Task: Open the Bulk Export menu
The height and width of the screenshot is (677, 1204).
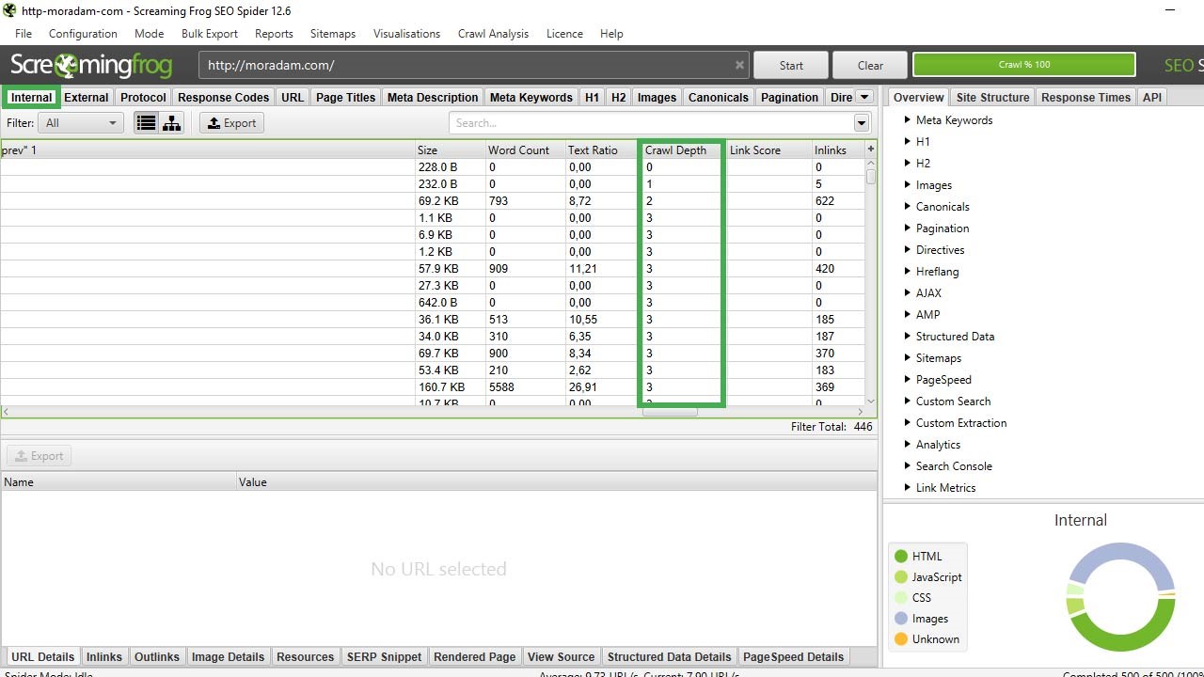Action: [x=210, y=34]
